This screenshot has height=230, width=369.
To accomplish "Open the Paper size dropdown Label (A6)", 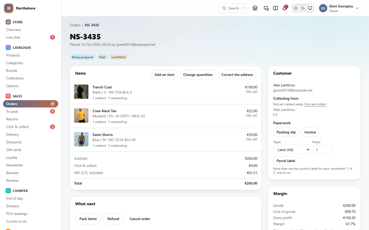I will click(x=292, y=150).
